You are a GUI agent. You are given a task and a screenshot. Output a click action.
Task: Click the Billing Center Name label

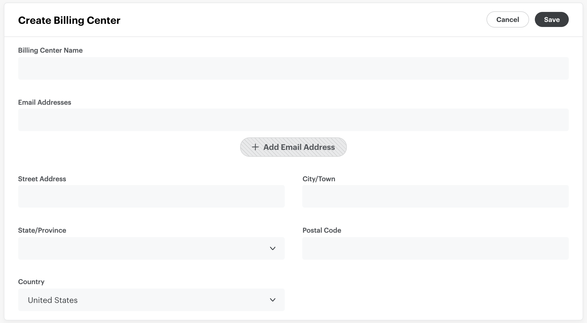pos(50,50)
